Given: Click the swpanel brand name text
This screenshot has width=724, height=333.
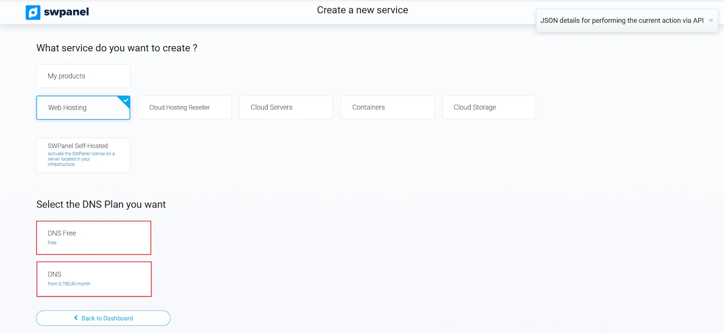Looking at the screenshot, I should [x=66, y=12].
